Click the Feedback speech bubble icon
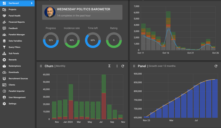 pos(4,28)
